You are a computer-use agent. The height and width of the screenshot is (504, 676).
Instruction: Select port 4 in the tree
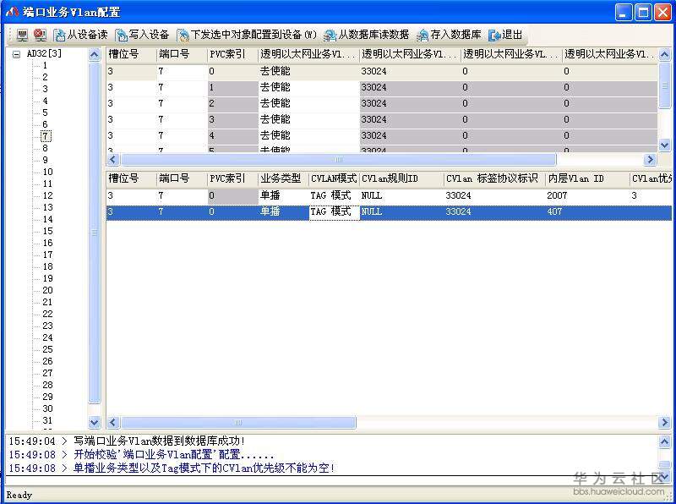[x=45, y=101]
